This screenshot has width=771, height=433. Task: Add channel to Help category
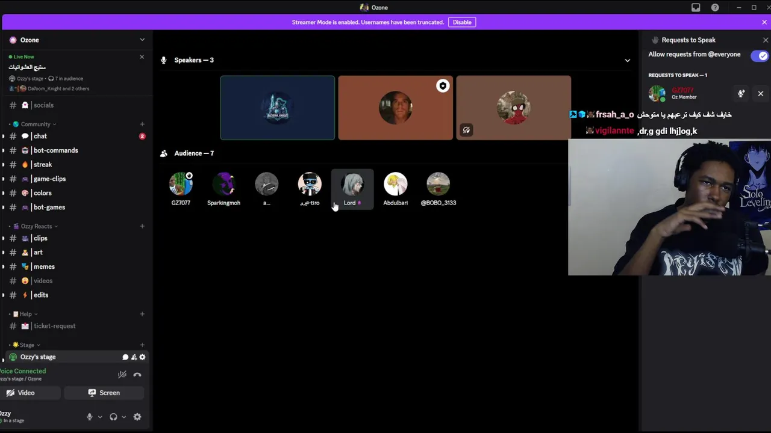click(x=142, y=314)
